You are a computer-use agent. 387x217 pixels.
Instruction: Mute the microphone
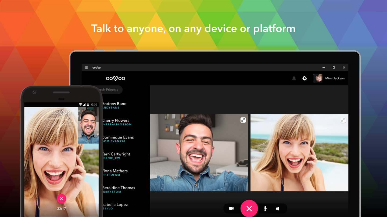(265, 208)
